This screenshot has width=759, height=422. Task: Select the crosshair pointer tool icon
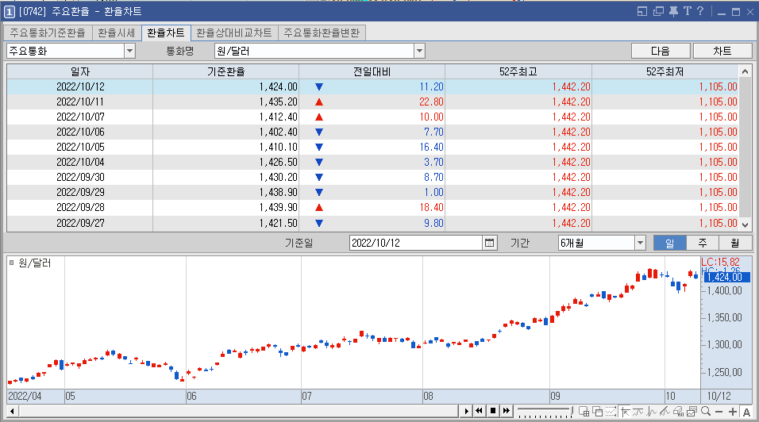625,412
